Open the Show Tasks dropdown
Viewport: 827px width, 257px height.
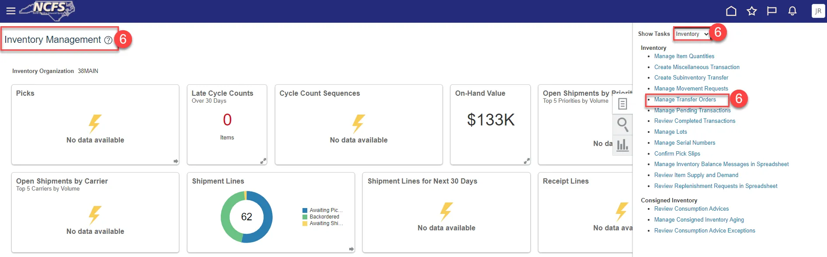point(692,34)
